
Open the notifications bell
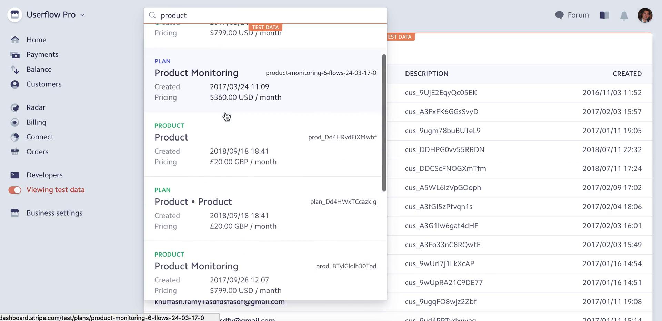coord(624,15)
